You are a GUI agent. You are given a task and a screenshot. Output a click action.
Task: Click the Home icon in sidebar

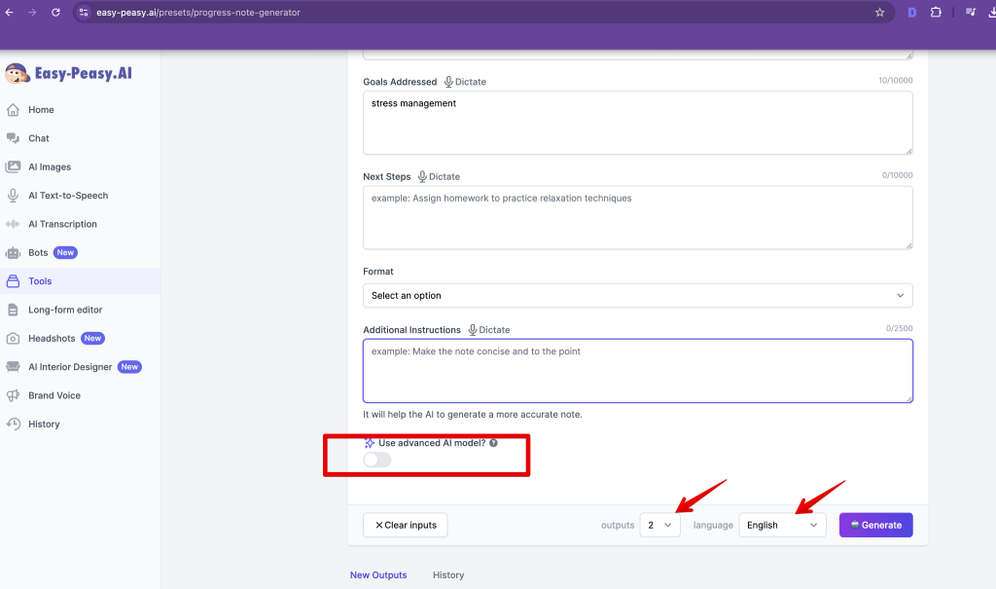14,110
